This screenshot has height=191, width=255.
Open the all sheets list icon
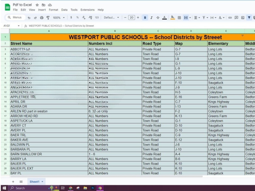21,182
